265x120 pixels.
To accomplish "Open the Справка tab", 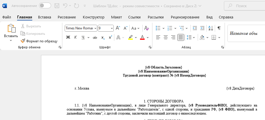I will (226, 17).
